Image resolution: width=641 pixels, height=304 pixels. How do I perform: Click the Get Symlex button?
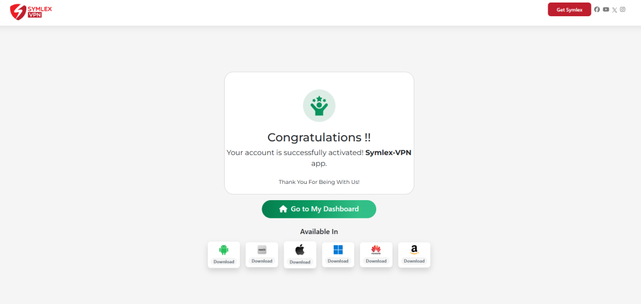coord(570,9)
